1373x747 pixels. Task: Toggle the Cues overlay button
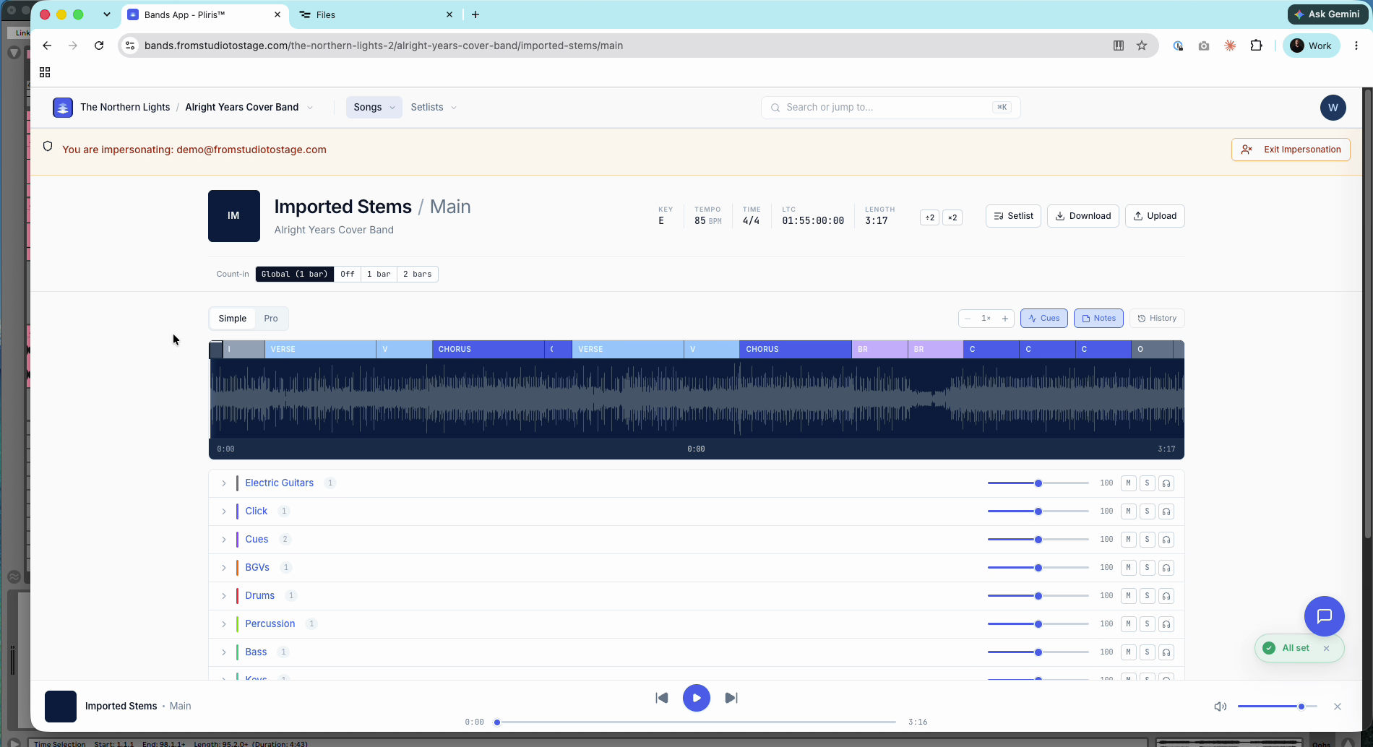coord(1043,319)
